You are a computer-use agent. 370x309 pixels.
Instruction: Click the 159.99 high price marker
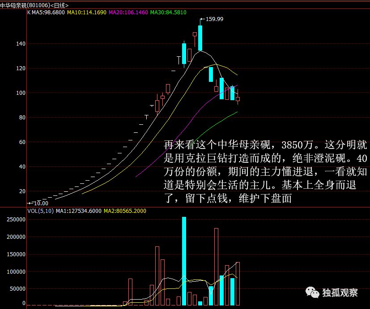point(214,19)
